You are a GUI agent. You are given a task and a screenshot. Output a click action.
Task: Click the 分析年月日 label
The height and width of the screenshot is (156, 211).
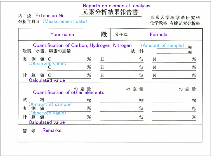point(29,21)
